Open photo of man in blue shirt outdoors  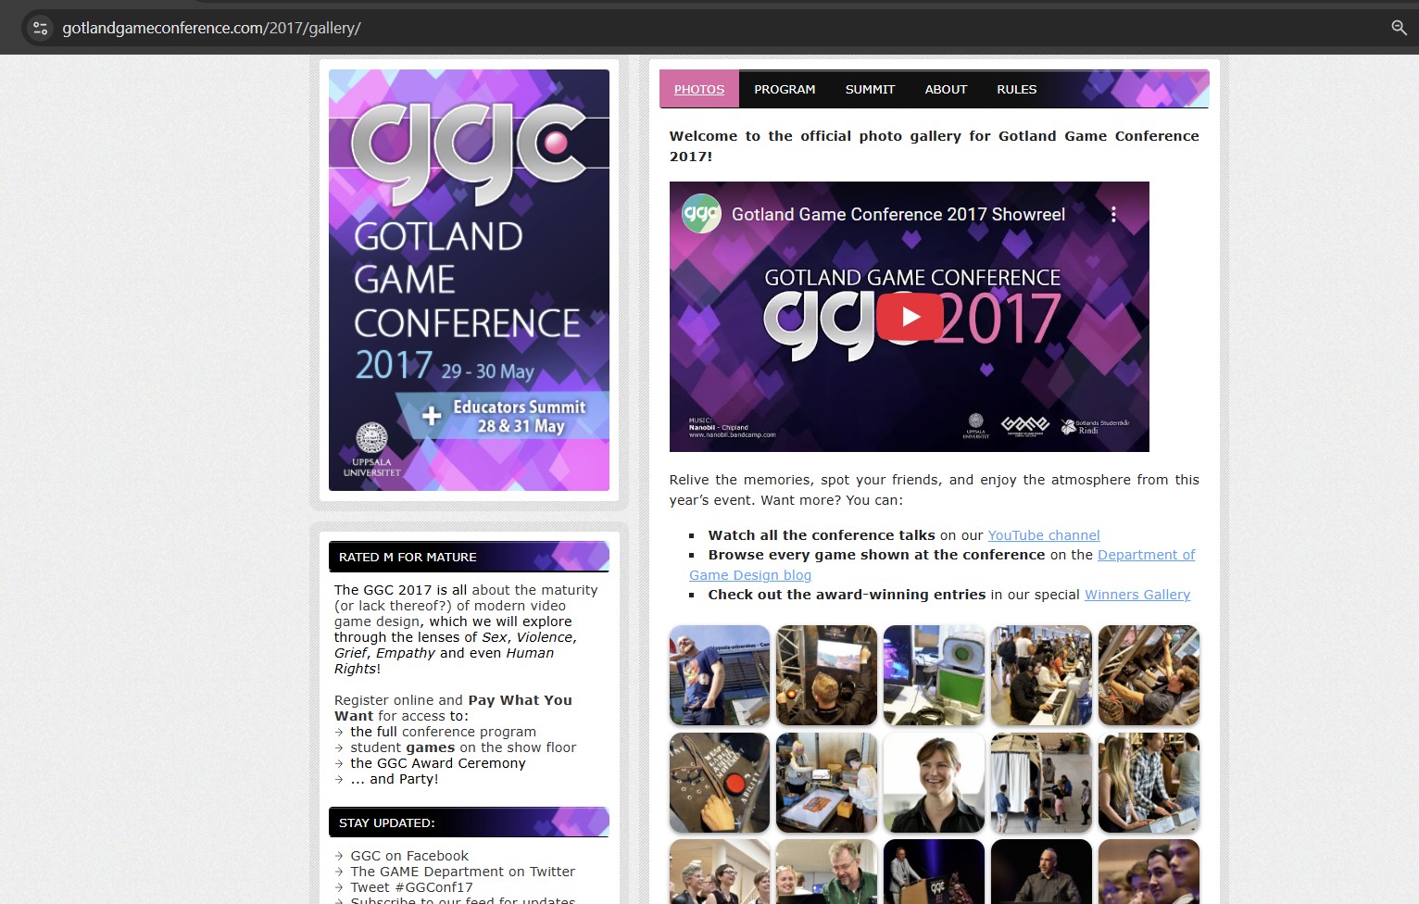[720, 675]
